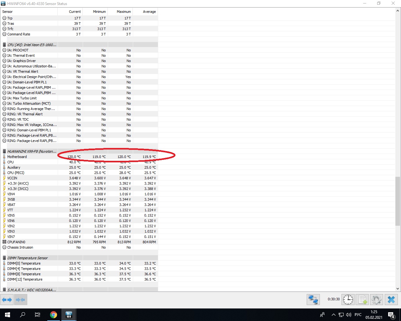This screenshot has height=321, width=401.
Task: Open the notification center icon
Action: (391, 315)
